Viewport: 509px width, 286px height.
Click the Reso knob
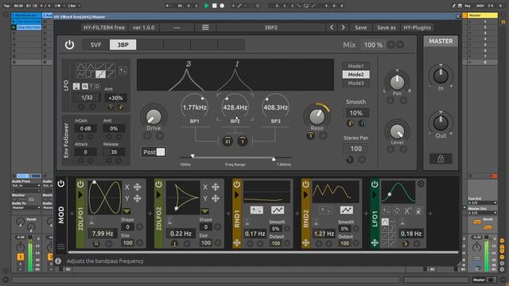[317, 117]
